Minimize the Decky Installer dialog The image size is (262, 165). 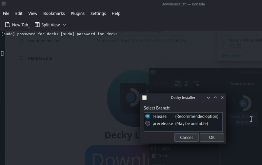(208, 98)
